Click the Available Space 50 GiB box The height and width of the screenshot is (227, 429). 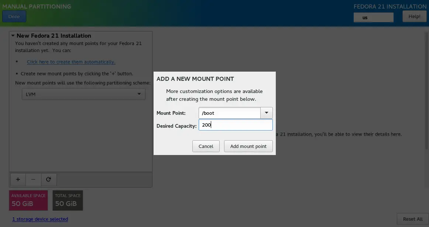28,200
